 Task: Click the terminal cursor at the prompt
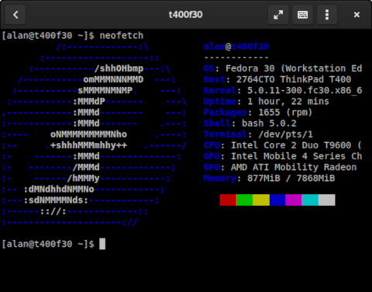pyautogui.click(x=102, y=244)
